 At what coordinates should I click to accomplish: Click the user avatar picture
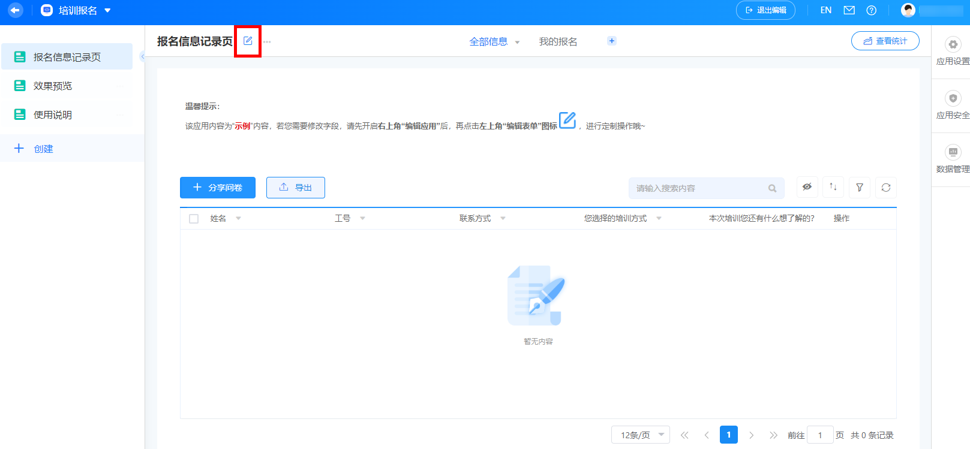(908, 10)
